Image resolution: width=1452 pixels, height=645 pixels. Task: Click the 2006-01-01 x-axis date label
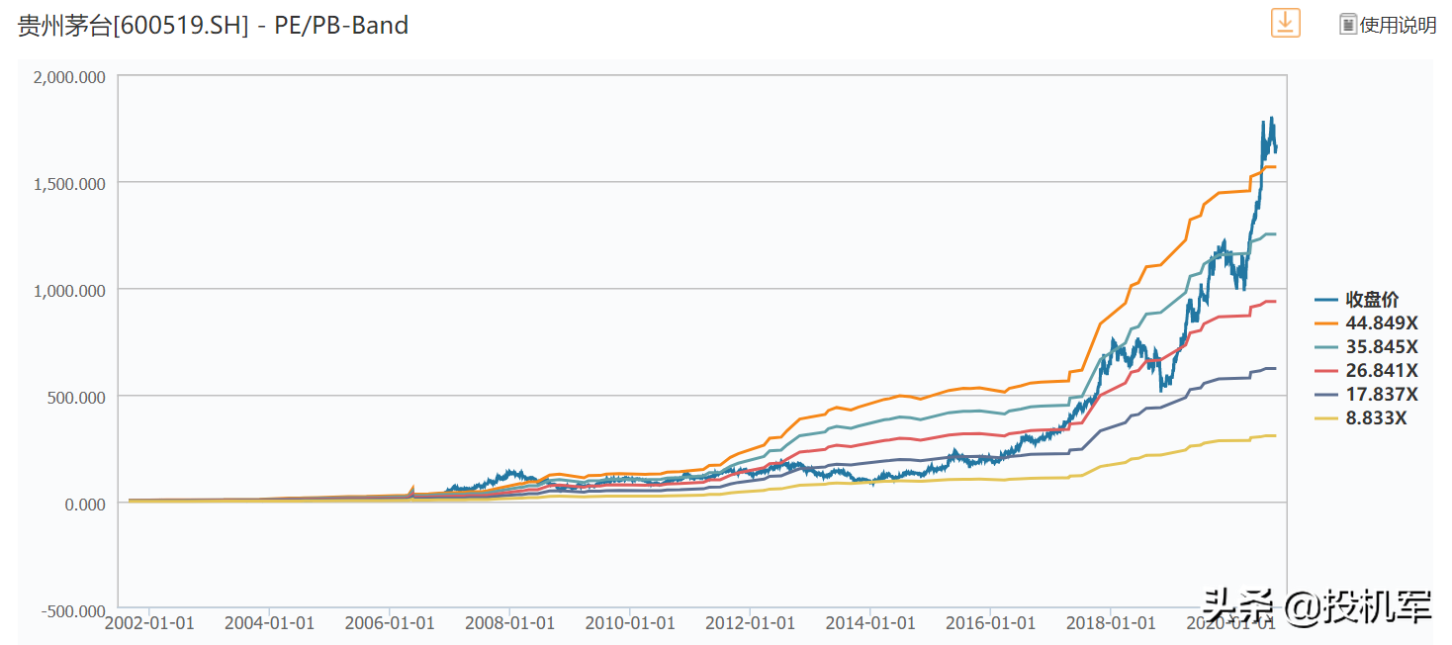point(390,623)
